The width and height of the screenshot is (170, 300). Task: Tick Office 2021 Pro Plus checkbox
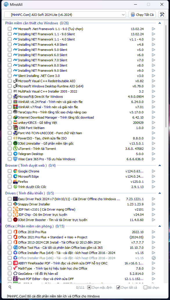(x=10, y=237)
